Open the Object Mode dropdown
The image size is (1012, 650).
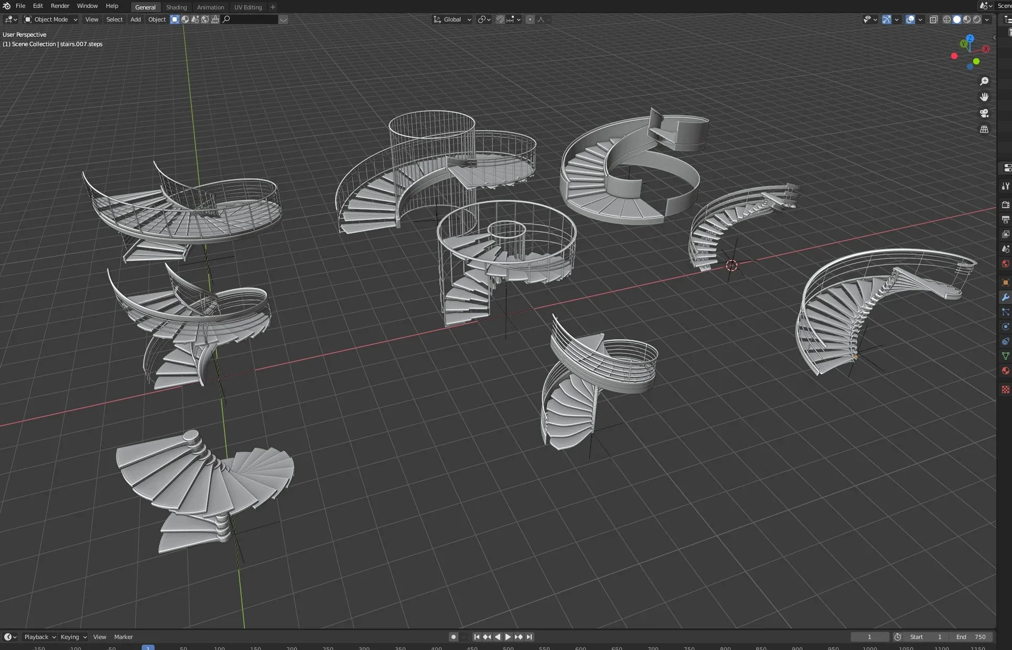[x=50, y=19]
